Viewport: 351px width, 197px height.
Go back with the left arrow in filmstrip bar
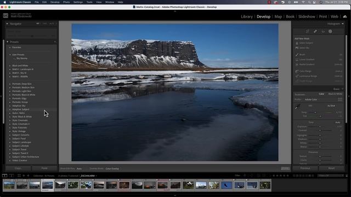coord(24,176)
